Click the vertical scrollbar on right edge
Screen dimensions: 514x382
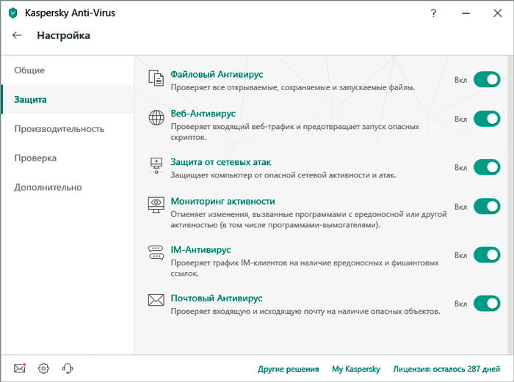(511, 205)
